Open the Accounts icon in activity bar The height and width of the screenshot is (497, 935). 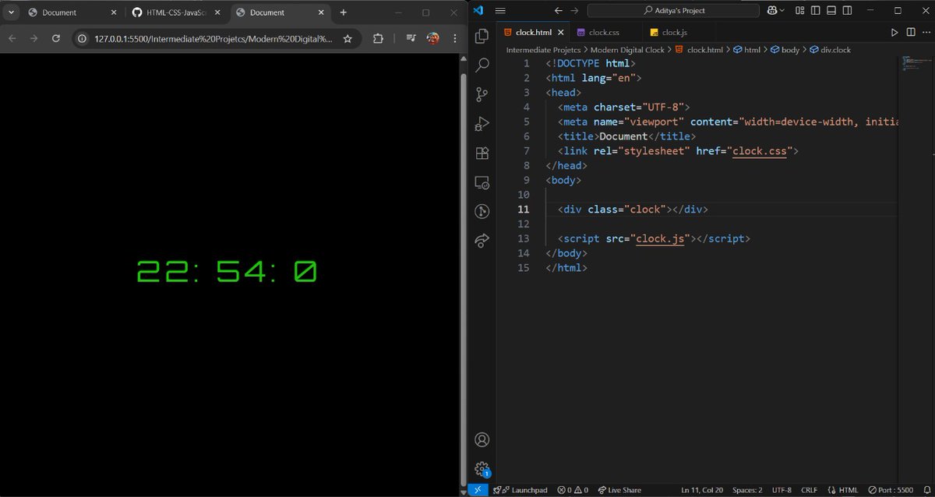(482, 440)
